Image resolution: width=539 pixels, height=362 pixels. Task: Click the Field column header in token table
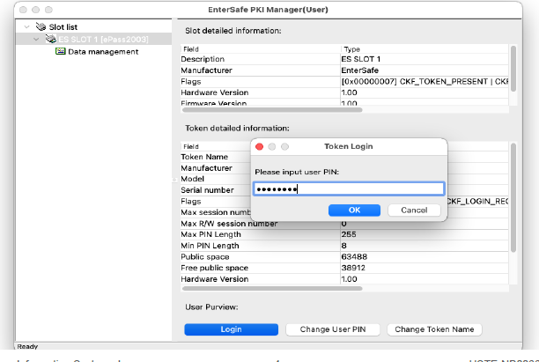(x=191, y=146)
